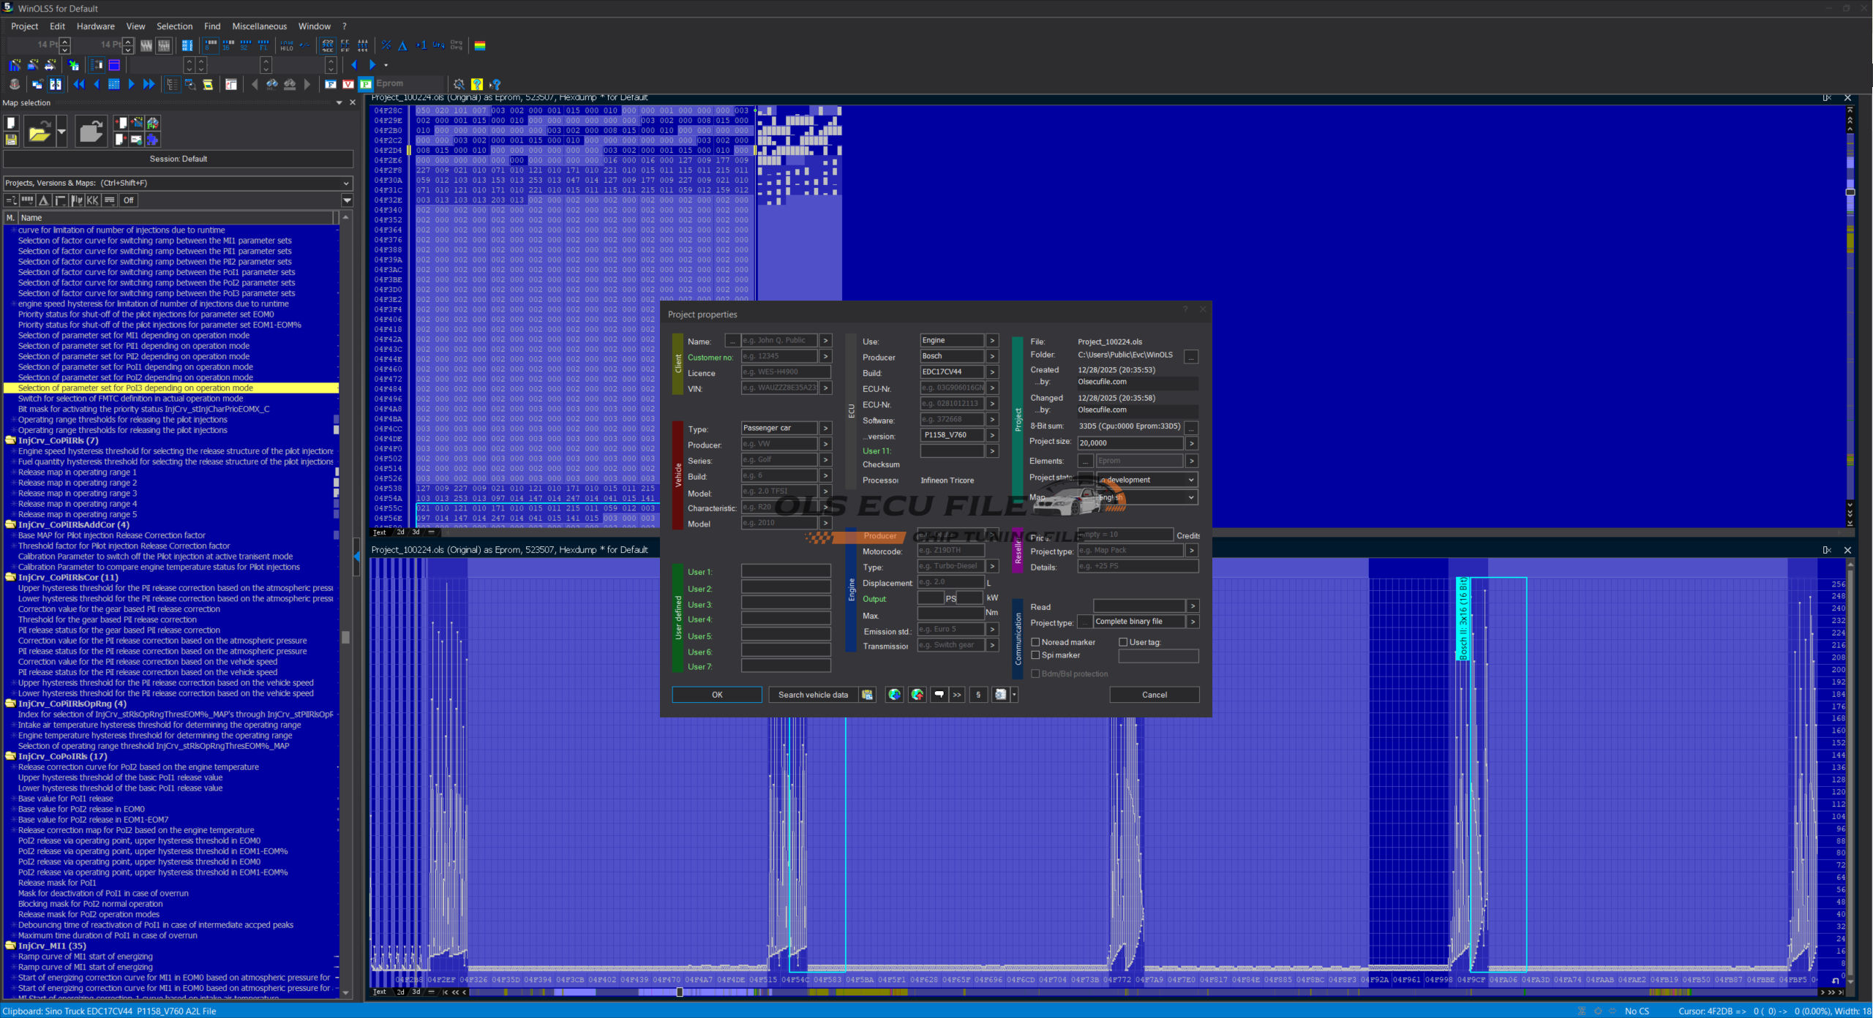Image resolution: width=1873 pixels, height=1018 pixels.
Task: Click the Search vehicle data button
Action: click(x=813, y=695)
